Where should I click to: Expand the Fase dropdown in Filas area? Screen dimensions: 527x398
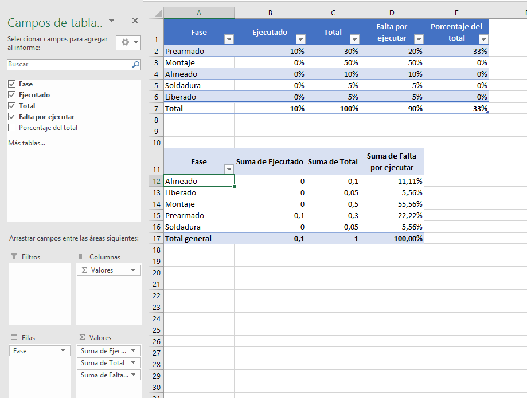coord(63,350)
